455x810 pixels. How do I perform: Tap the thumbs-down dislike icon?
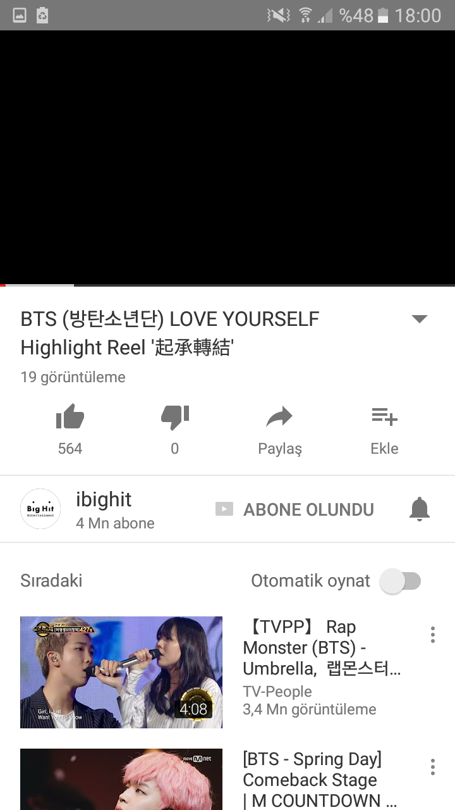coord(175,417)
